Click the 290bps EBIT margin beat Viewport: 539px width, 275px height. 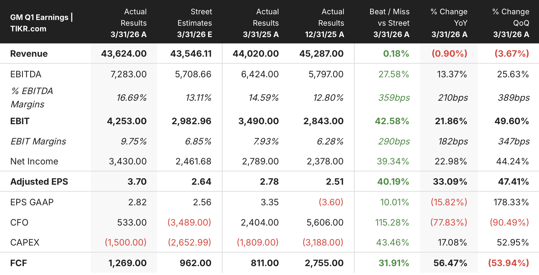point(394,141)
